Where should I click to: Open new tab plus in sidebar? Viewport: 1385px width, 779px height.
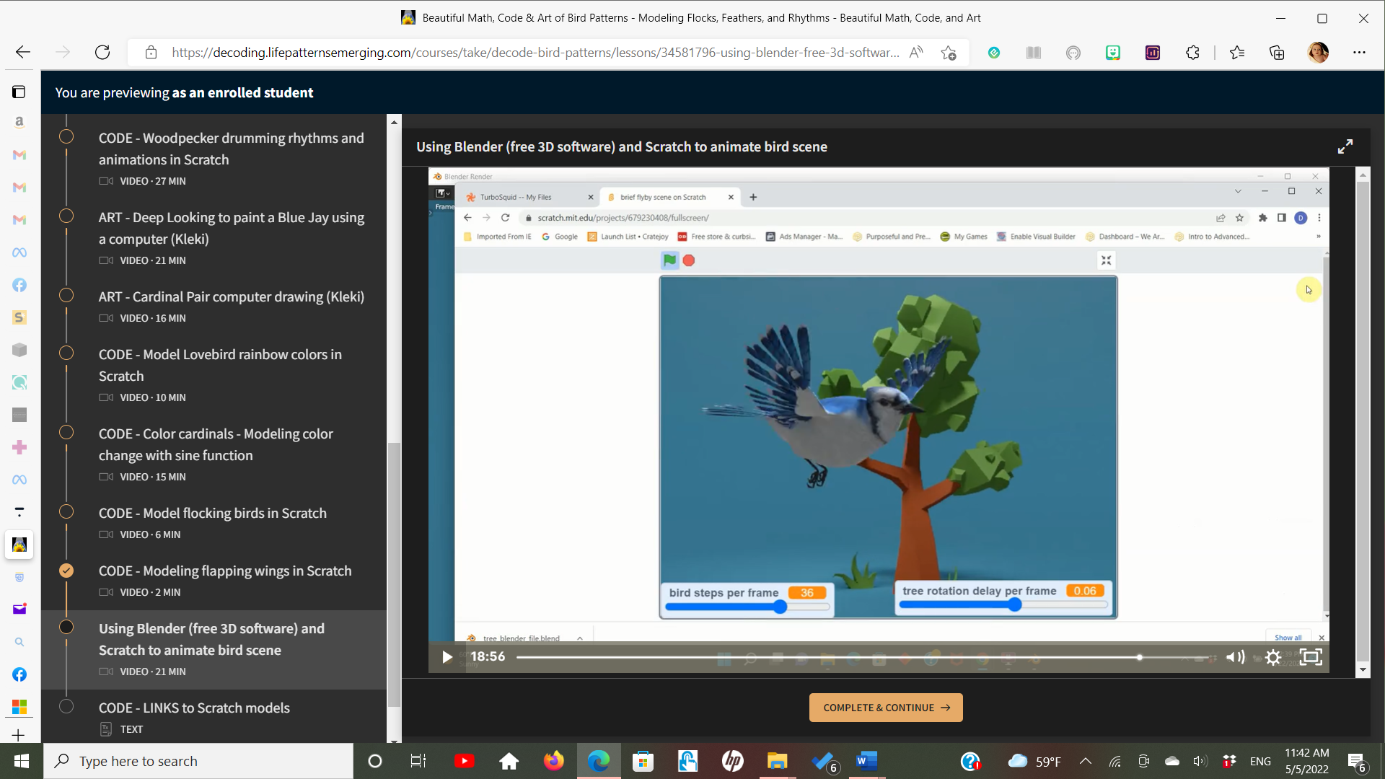click(19, 734)
